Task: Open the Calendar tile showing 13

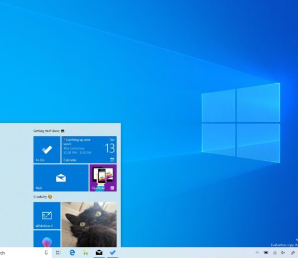Action: (x=89, y=150)
